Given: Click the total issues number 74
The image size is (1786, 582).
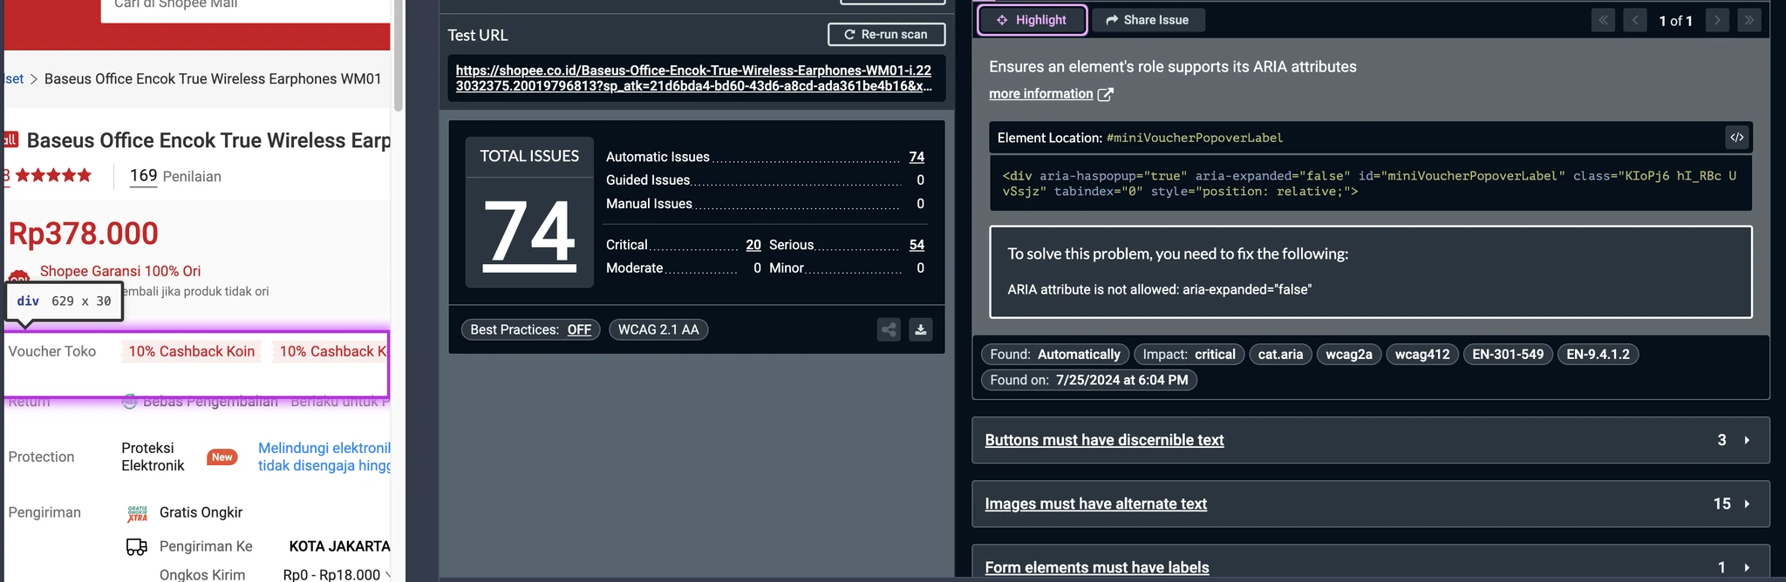Looking at the screenshot, I should click(x=529, y=233).
